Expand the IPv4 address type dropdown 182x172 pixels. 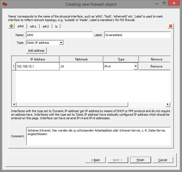point(135,66)
